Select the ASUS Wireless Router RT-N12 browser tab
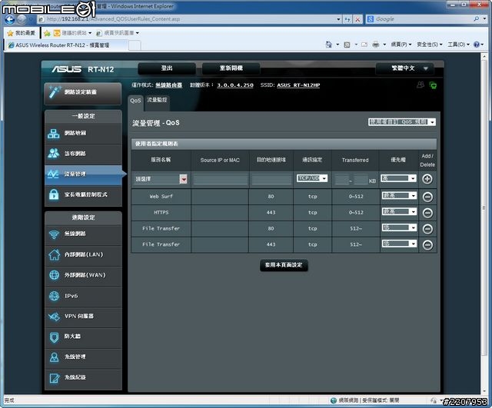Screen dimensions: 492x408 point(67,45)
